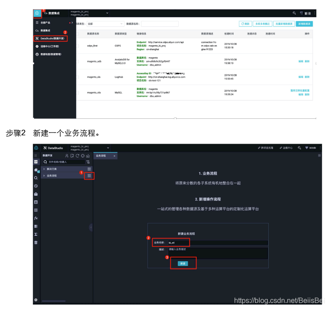
Task: Expand project dropdown in Data Integration header
Action: tap(107, 13)
